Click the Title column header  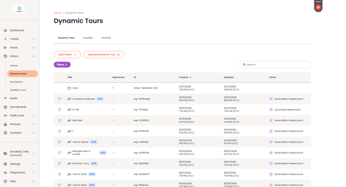tap(70, 77)
